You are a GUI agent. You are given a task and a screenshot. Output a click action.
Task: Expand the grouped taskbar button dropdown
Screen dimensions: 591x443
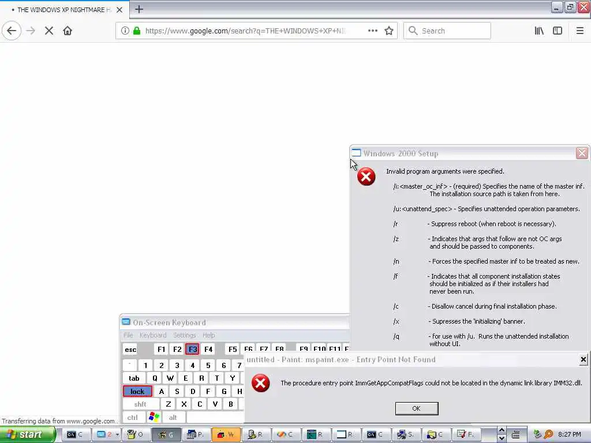tap(117, 435)
